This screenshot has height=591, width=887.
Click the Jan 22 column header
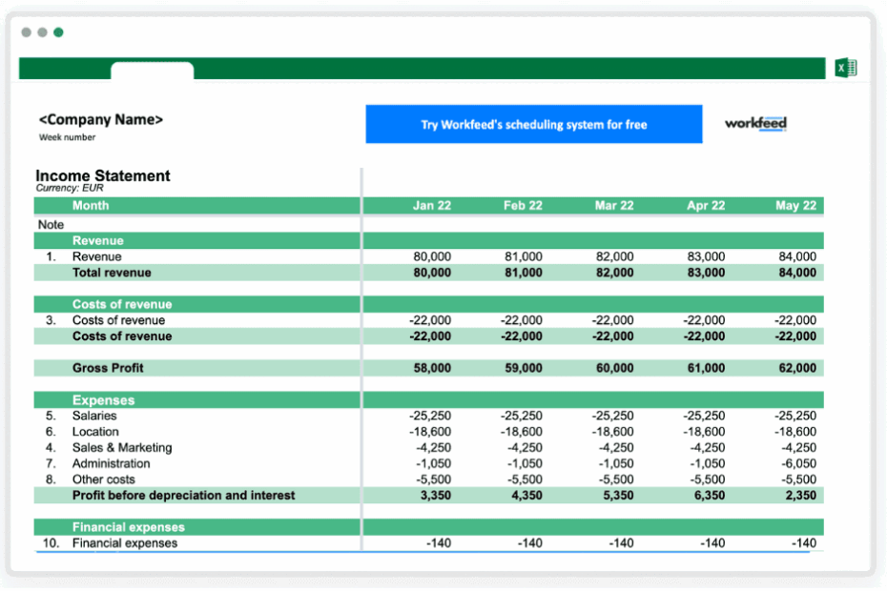(432, 205)
